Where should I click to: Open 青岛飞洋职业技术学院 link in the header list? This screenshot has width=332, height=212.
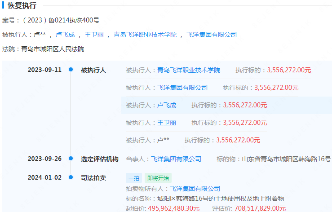pos(145,35)
